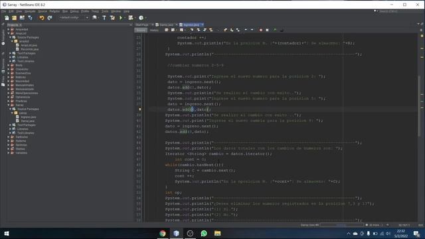Switch editor to History view

tap(154, 30)
